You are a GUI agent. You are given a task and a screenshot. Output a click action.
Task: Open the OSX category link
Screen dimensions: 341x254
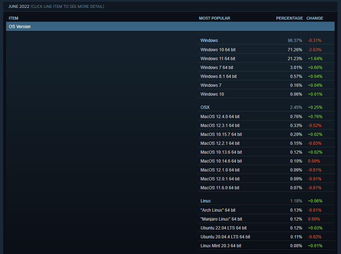[x=205, y=107]
